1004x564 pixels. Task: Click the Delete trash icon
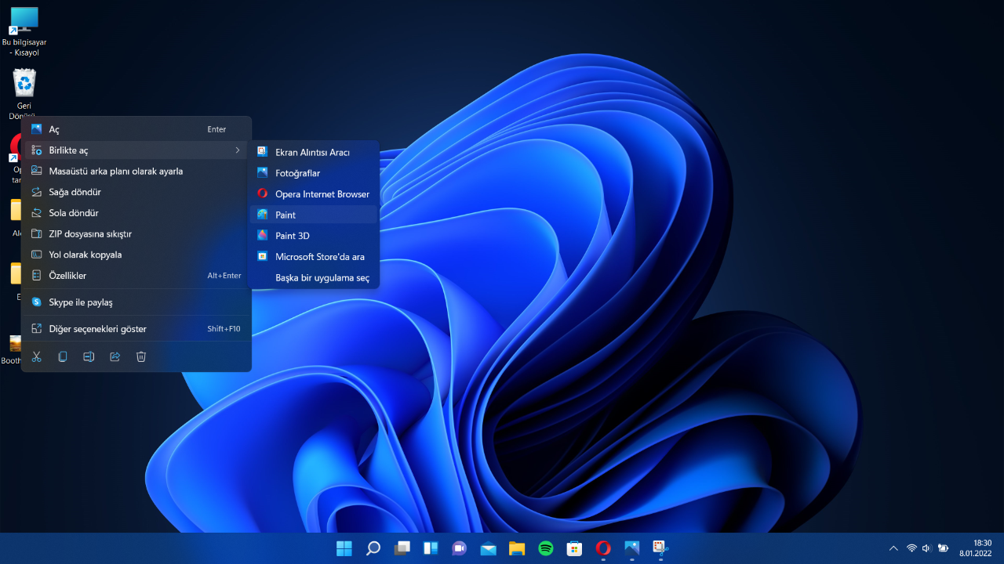point(141,356)
